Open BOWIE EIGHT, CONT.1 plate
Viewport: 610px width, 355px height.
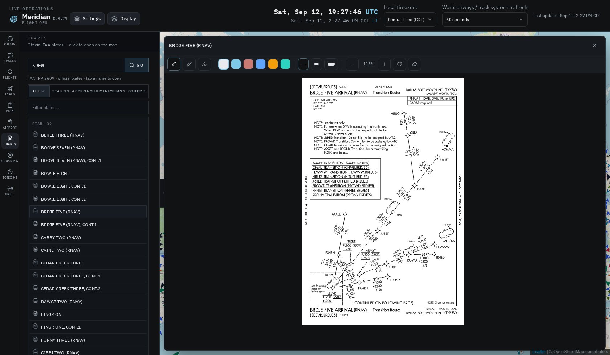coord(88,186)
